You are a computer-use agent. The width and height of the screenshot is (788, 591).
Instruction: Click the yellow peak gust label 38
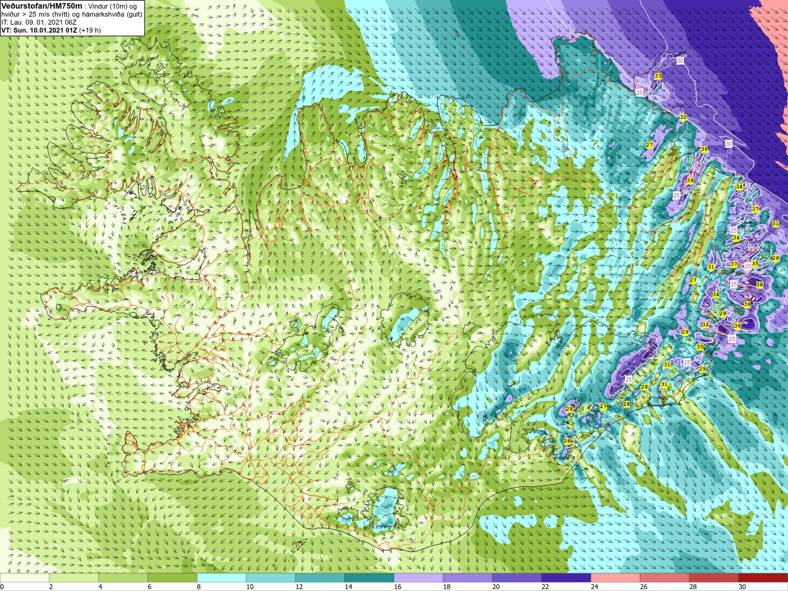(x=759, y=284)
